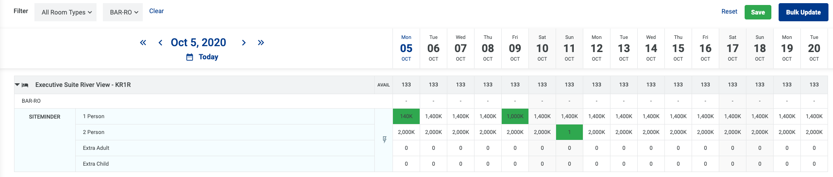
Task: Jump forward with the double-right chevron icon
Action: (x=261, y=43)
